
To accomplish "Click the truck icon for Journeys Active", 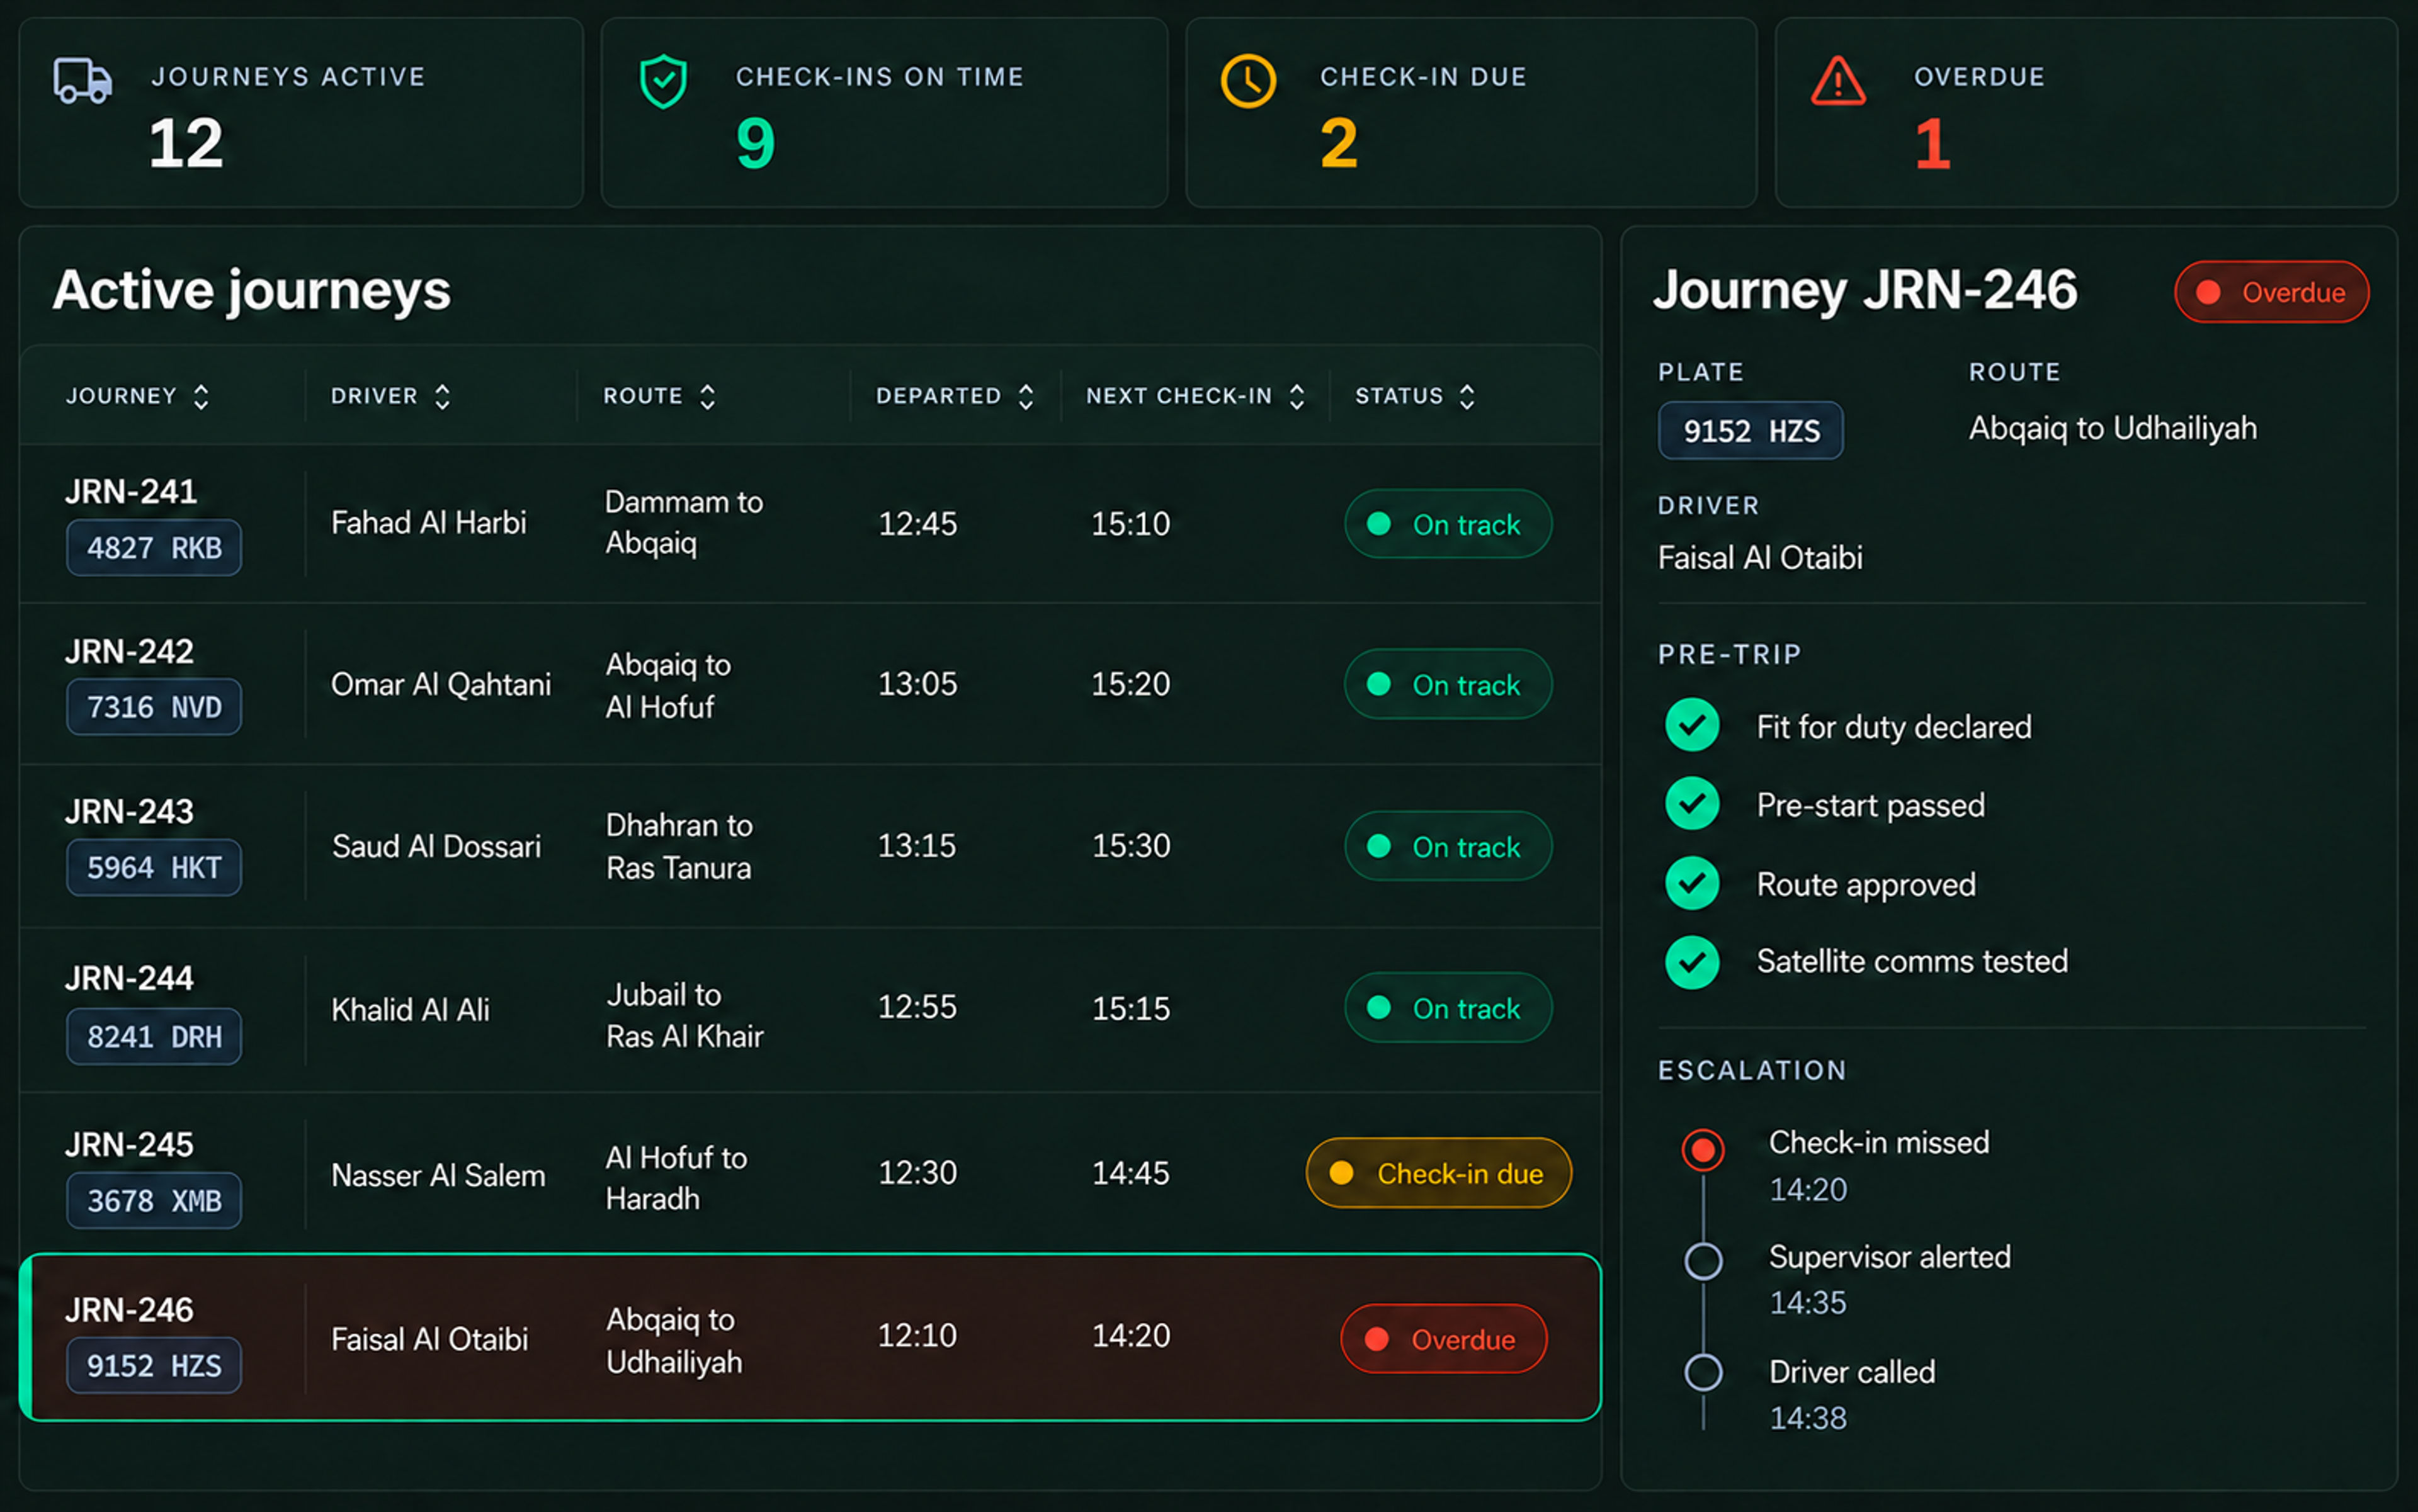I will tap(82, 80).
